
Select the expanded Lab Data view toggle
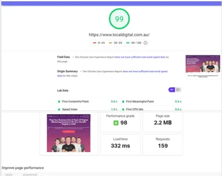[178, 90]
